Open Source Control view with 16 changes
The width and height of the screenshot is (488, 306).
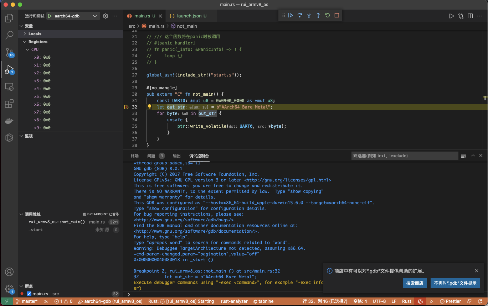click(9, 52)
